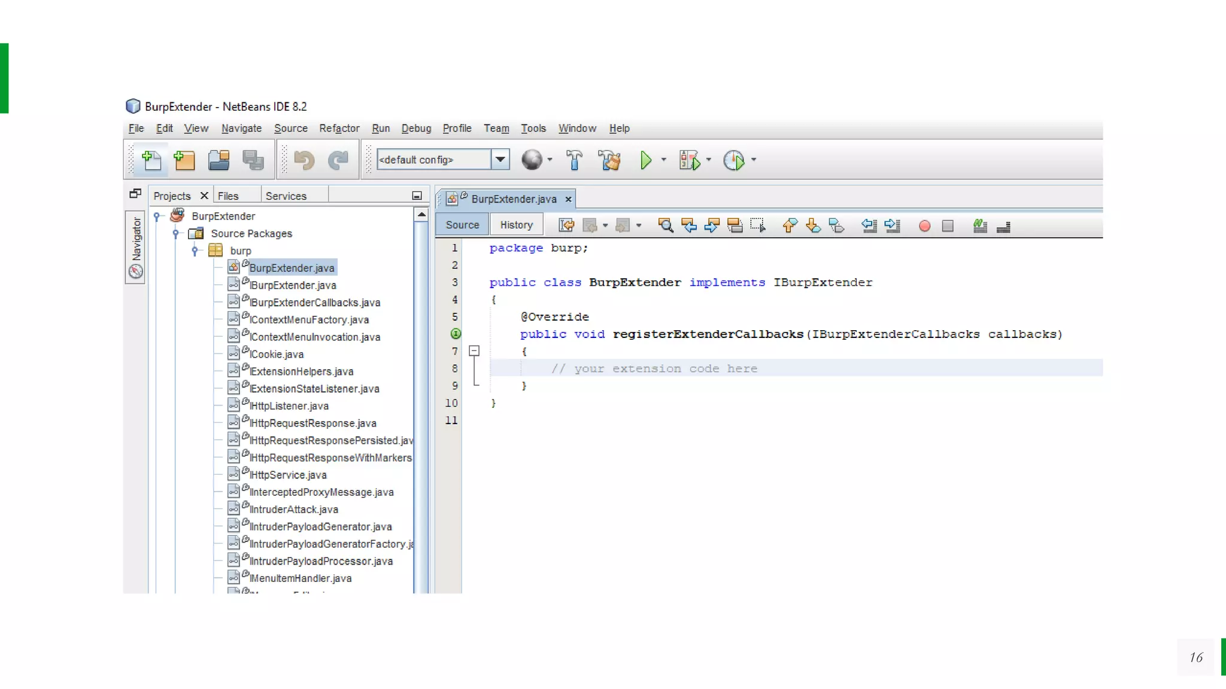Open the default config dropdown
1226x689 pixels.
(x=500, y=159)
